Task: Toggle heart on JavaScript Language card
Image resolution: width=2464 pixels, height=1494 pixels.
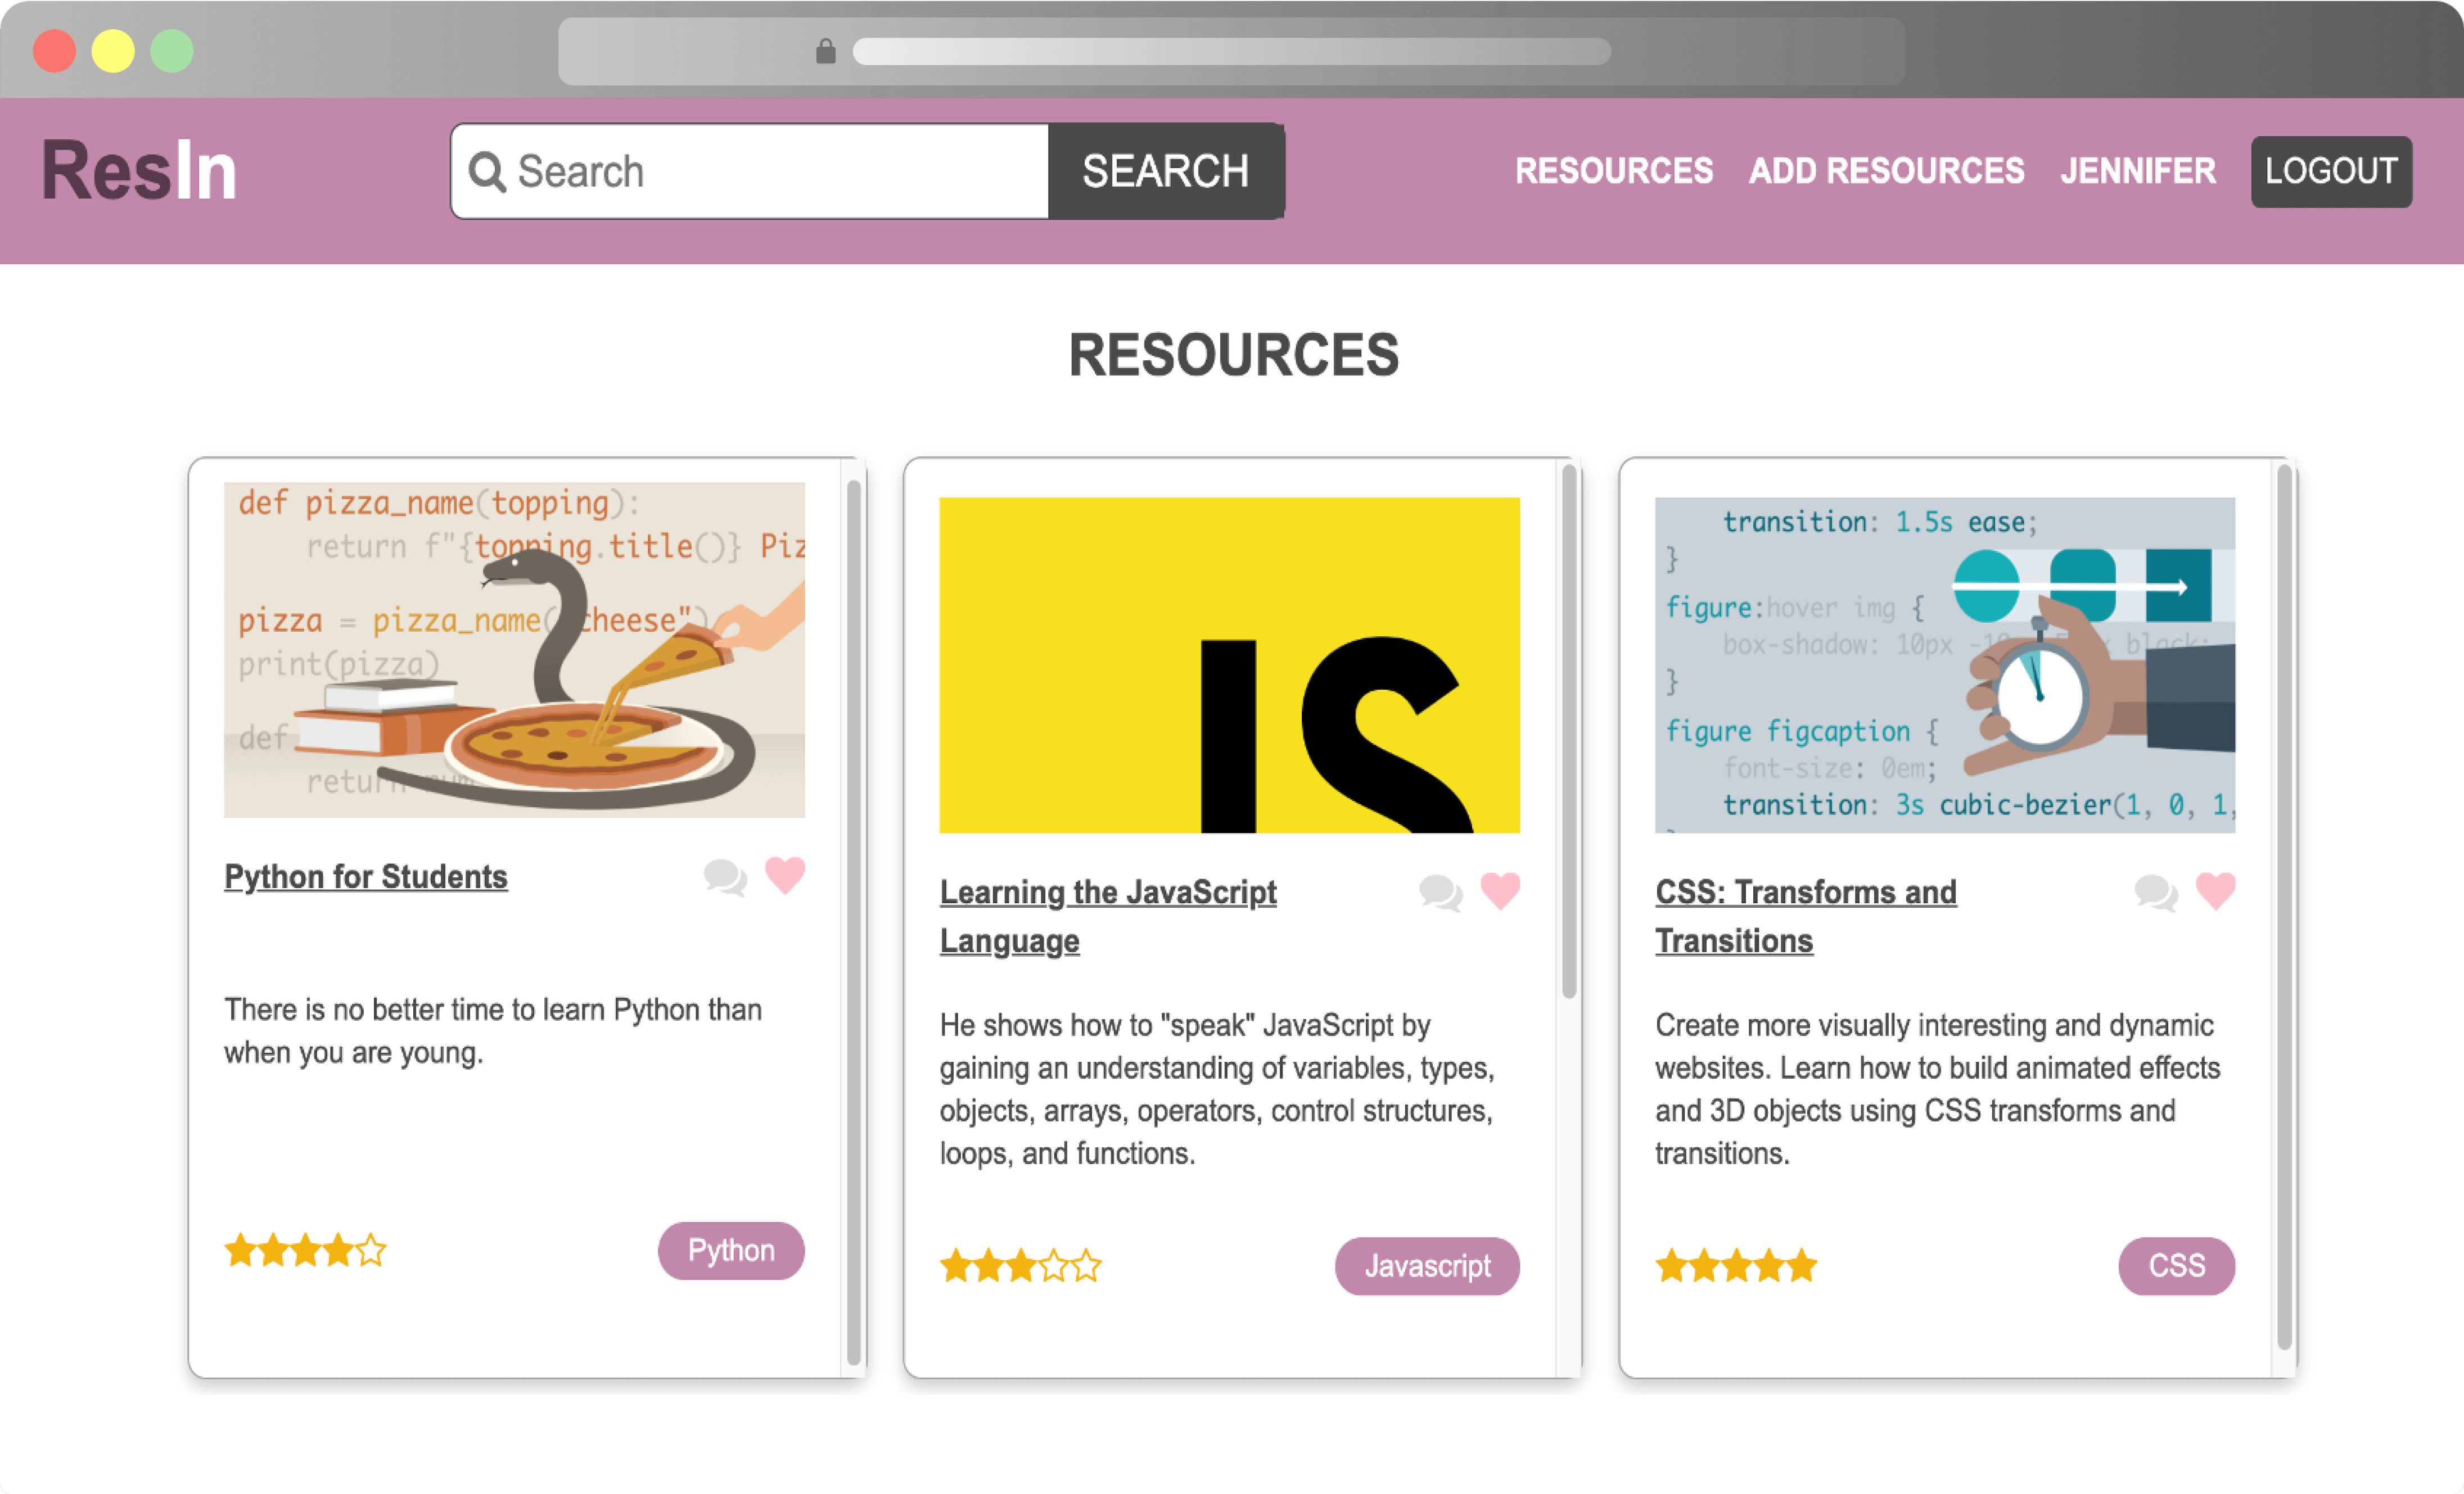Action: [1500, 890]
